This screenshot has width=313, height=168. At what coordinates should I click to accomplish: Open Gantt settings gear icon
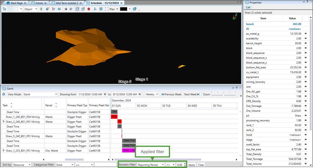[4, 94]
